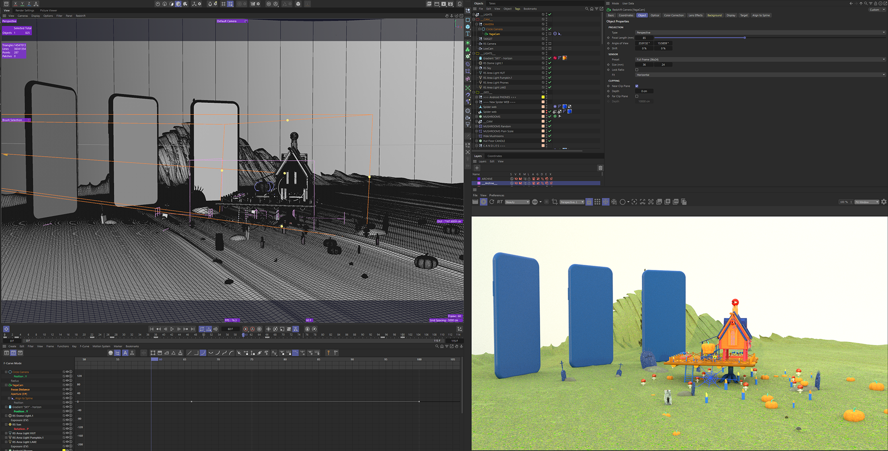This screenshot has height=451, width=888.
Task: Open the F-Curve menu in timeline
Action: coord(85,346)
